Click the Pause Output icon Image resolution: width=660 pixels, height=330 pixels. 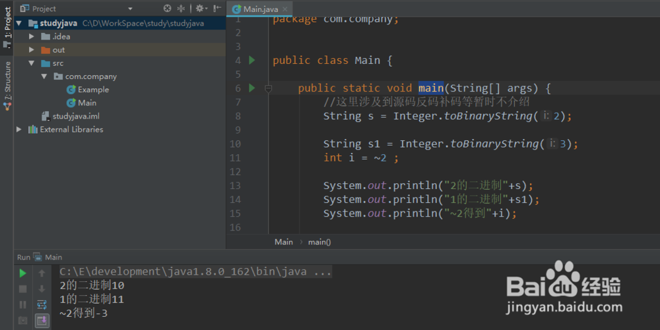(x=22, y=304)
